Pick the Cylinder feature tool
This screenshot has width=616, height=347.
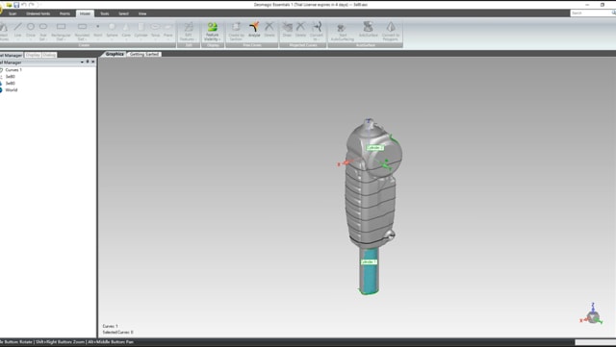pyautogui.click(x=141, y=31)
